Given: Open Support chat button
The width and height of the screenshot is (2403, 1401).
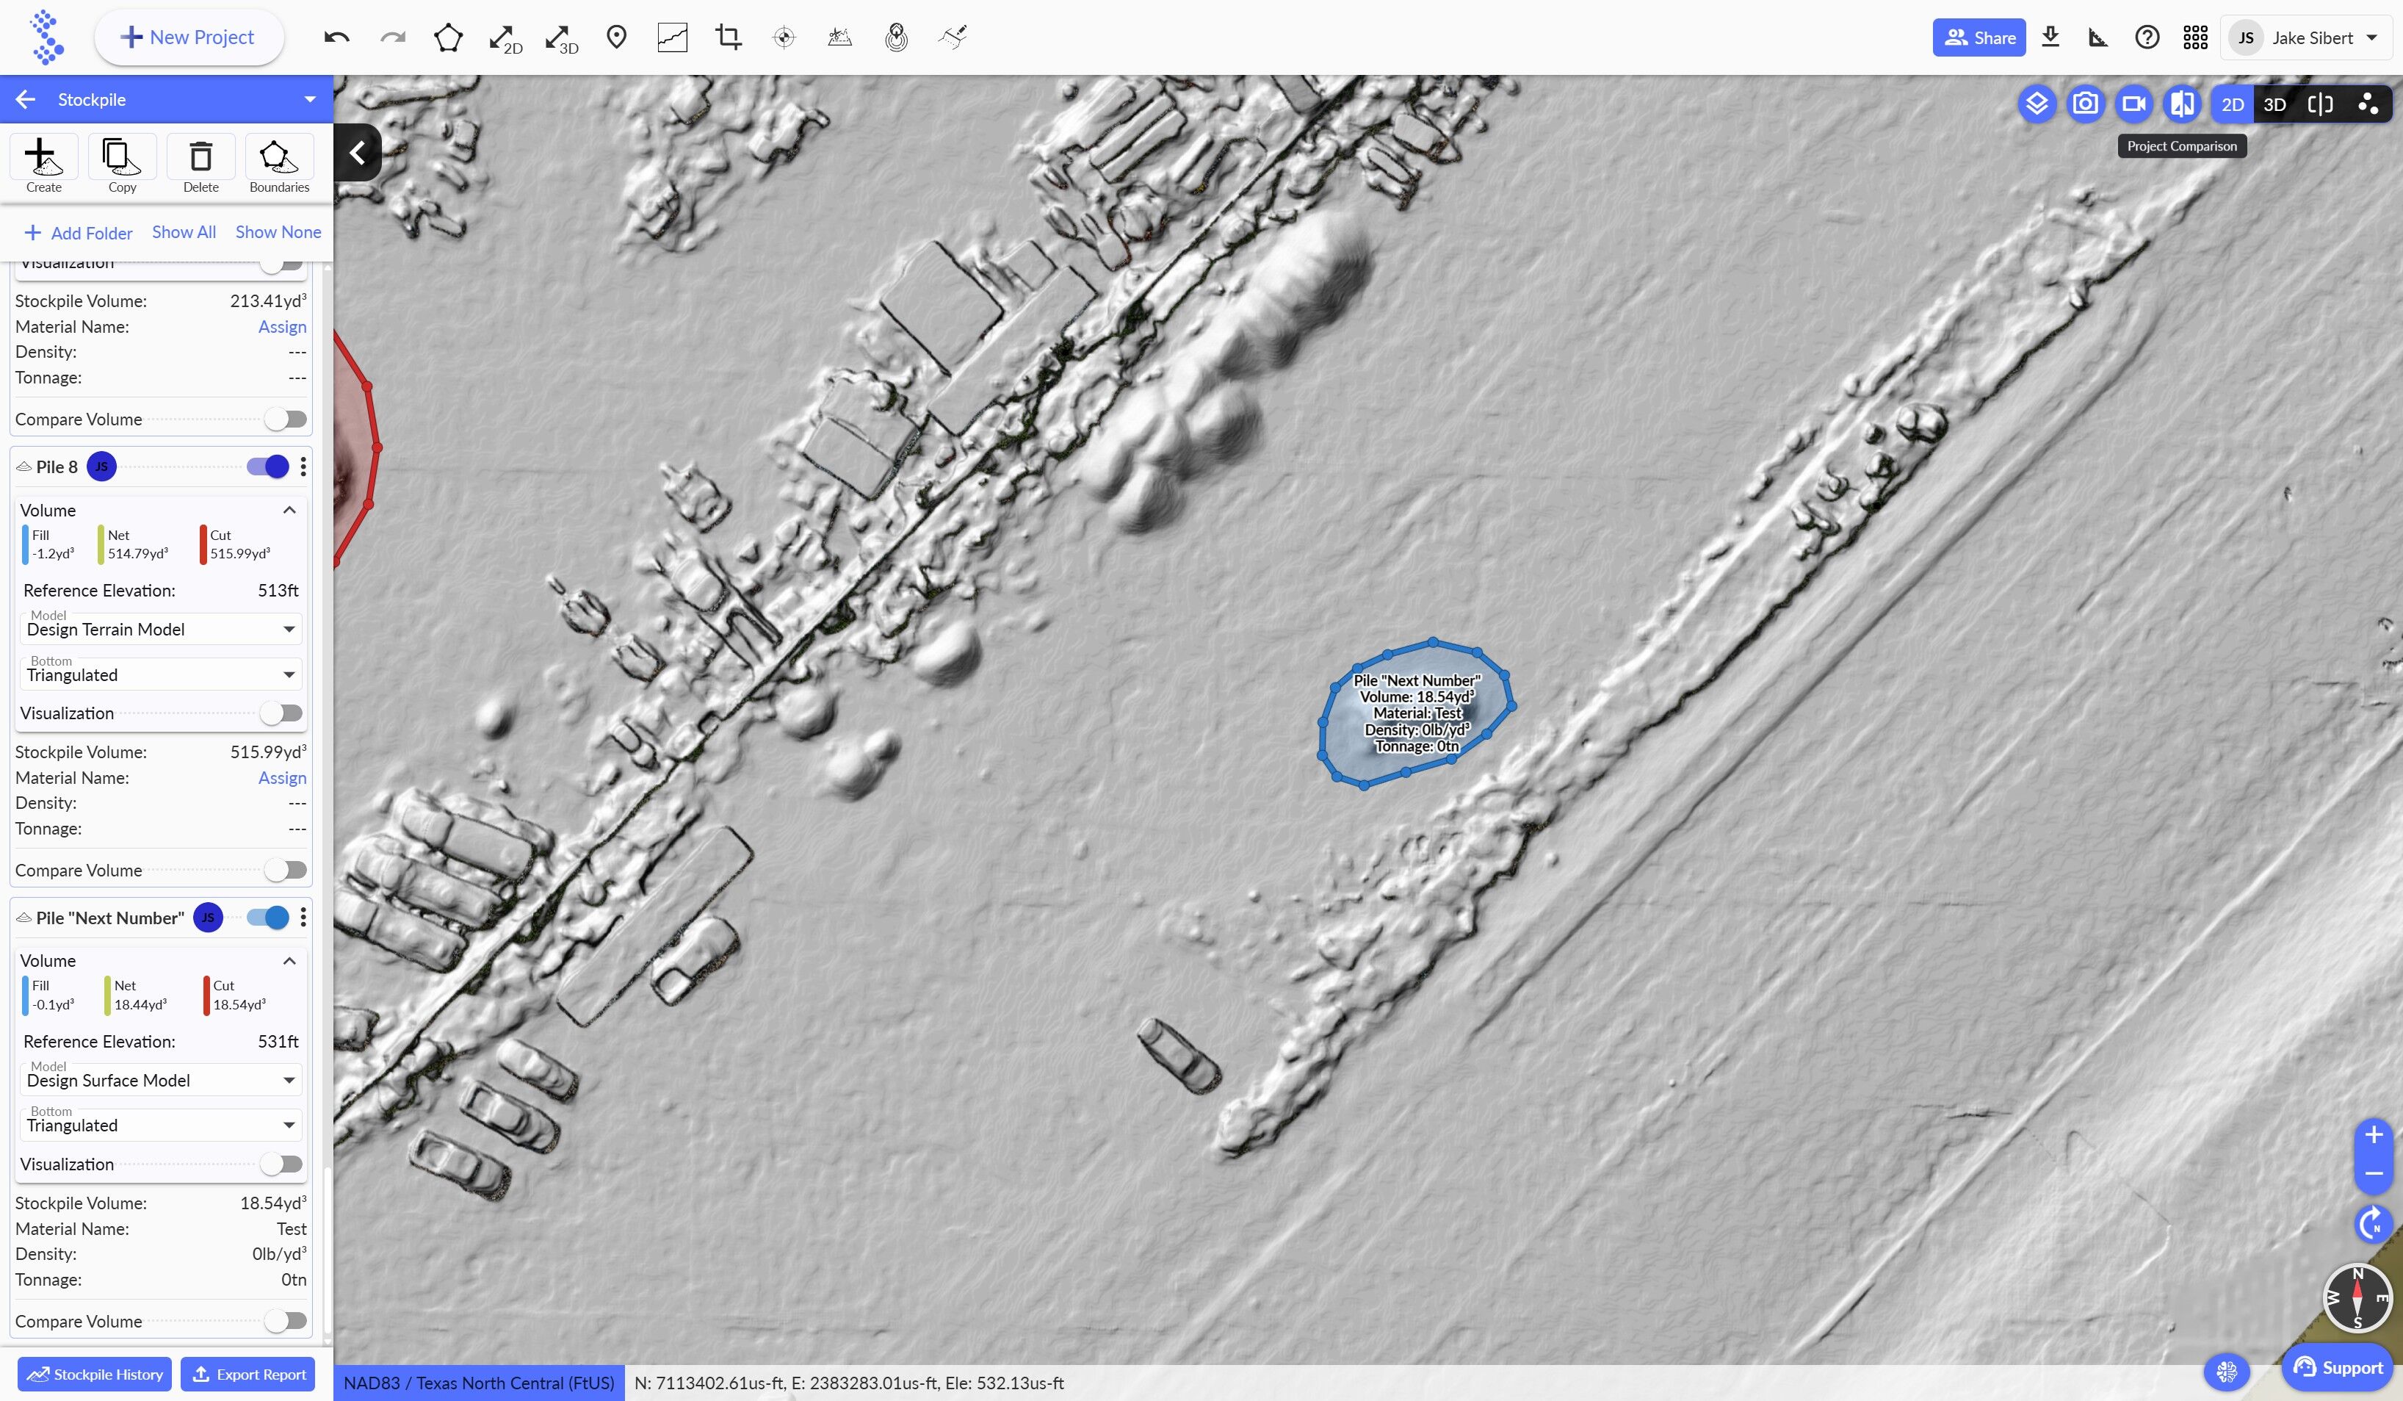Looking at the screenshot, I should point(2338,1368).
